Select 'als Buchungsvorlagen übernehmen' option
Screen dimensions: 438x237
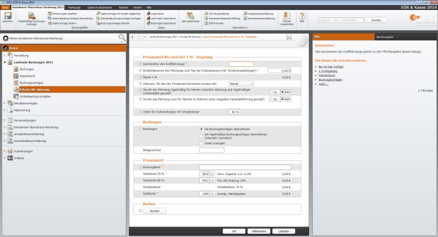[x=201, y=129]
